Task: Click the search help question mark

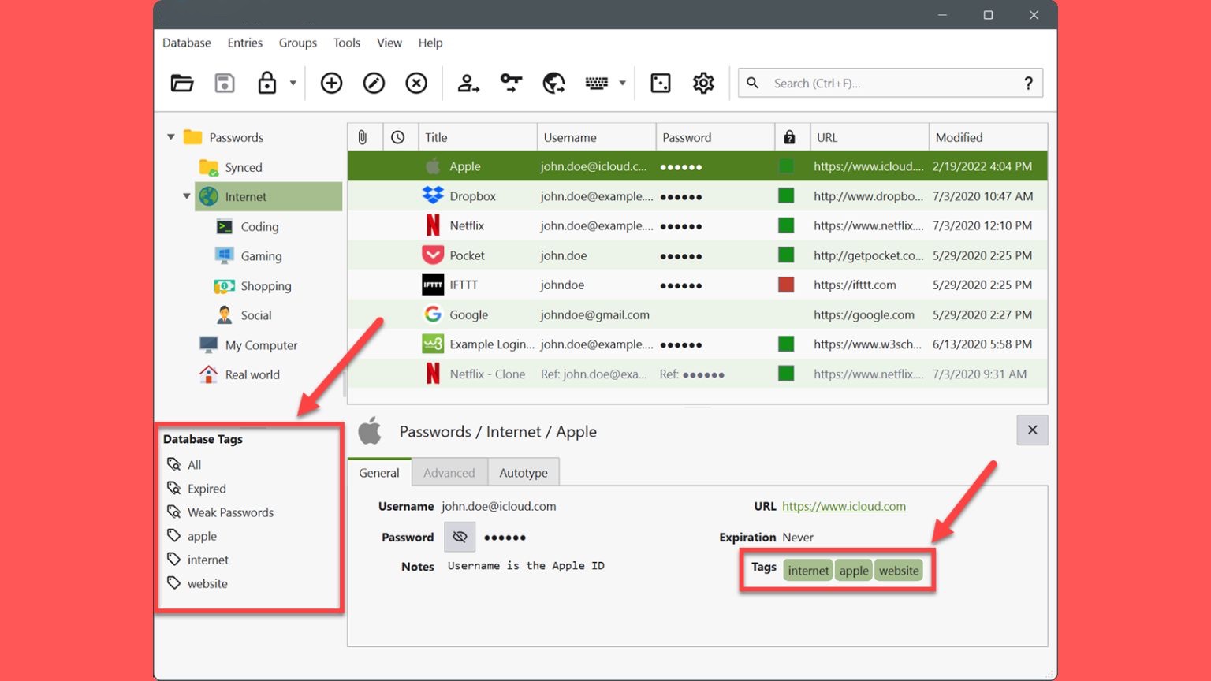Action: 1028,83
